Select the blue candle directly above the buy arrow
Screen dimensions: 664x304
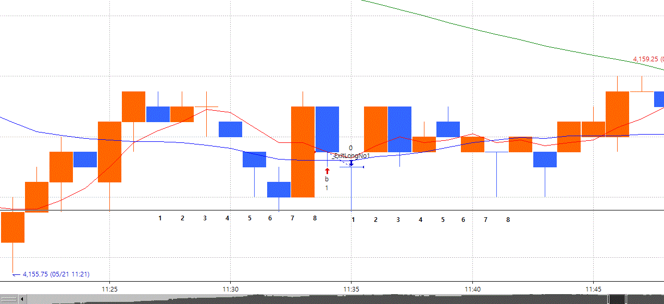[x=327, y=129]
